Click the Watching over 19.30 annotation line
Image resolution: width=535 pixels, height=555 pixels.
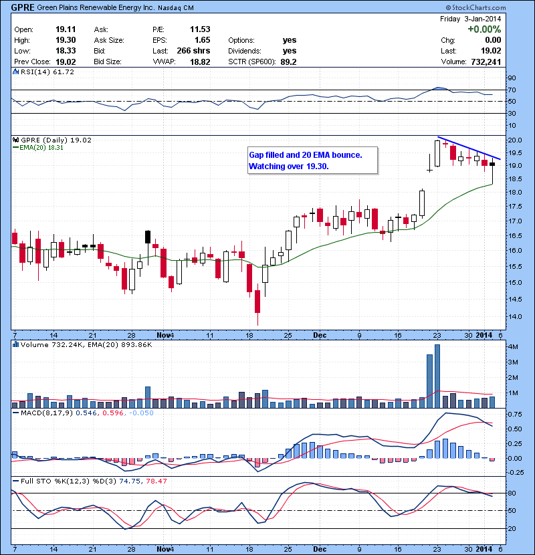(x=289, y=166)
